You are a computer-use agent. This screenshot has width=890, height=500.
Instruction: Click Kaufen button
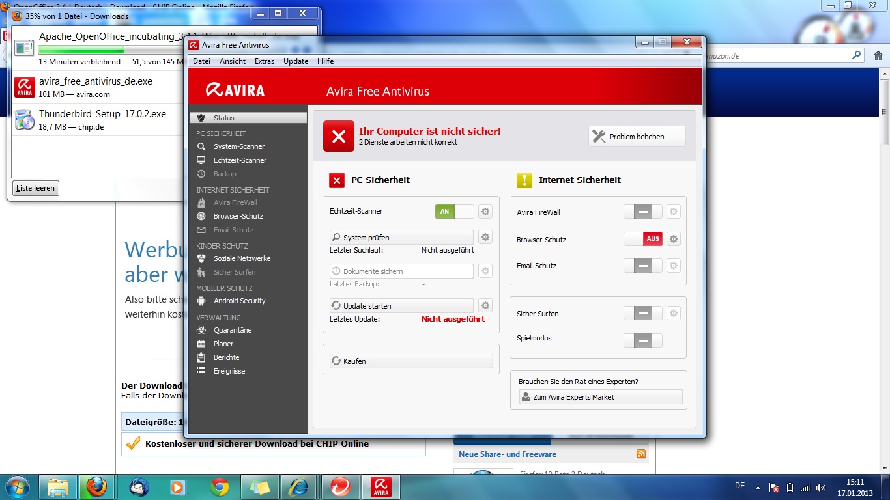[x=411, y=361]
